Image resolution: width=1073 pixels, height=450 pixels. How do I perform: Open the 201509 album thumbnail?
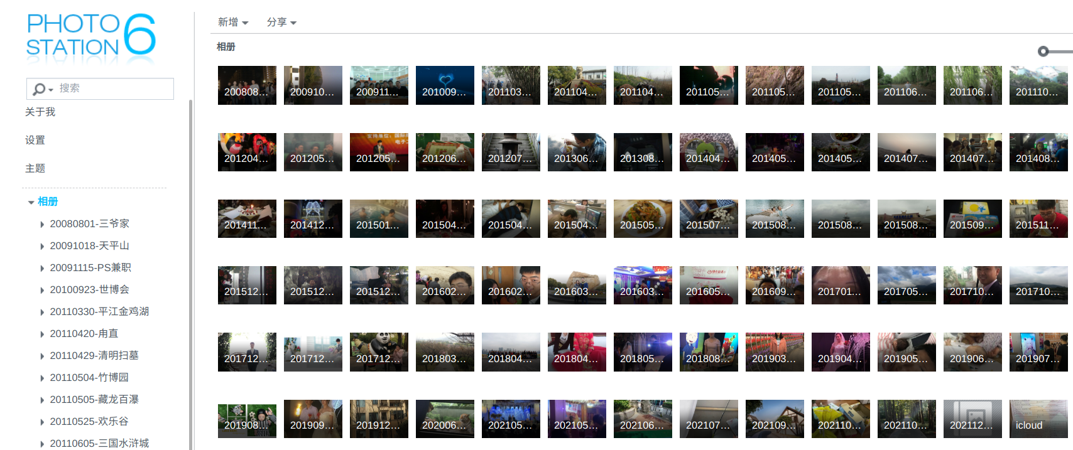(972, 218)
